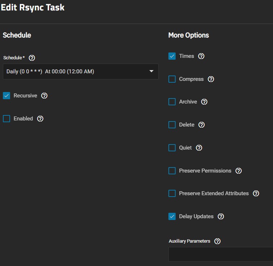Viewport: 273px width, 266px height.
Task: Uncheck the Delay Updates checkbox
Action: click(172, 216)
